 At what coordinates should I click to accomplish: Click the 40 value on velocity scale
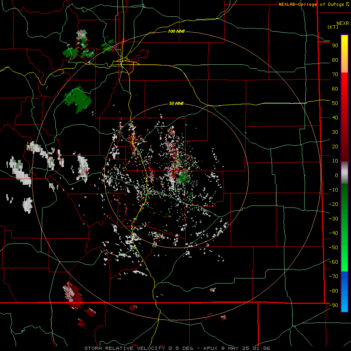(x=335, y=118)
